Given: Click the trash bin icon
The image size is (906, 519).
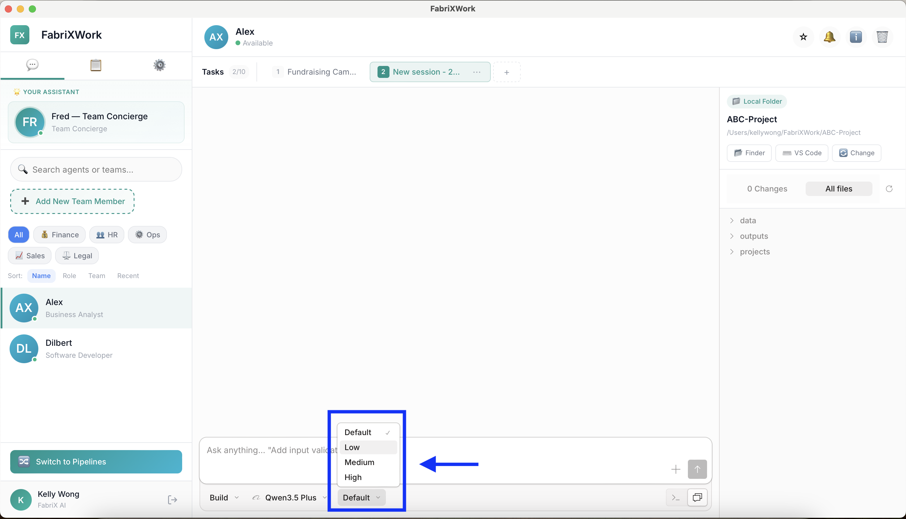Looking at the screenshot, I should click(x=882, y=37).
